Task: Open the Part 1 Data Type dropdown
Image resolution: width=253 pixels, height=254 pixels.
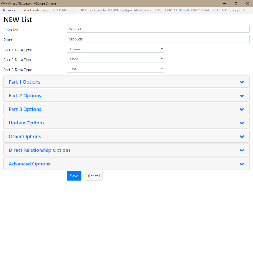Action: point(116,49)
